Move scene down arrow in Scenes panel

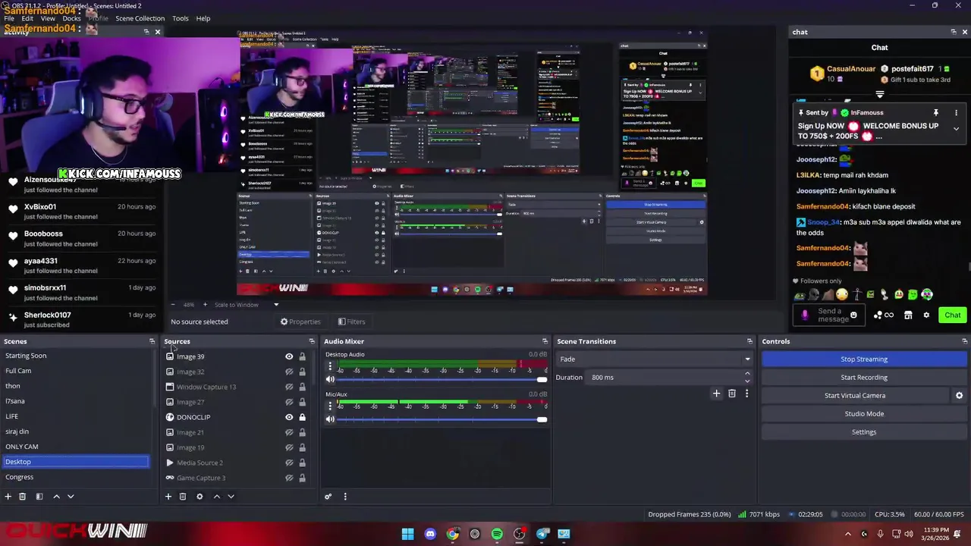pos(71,497)
